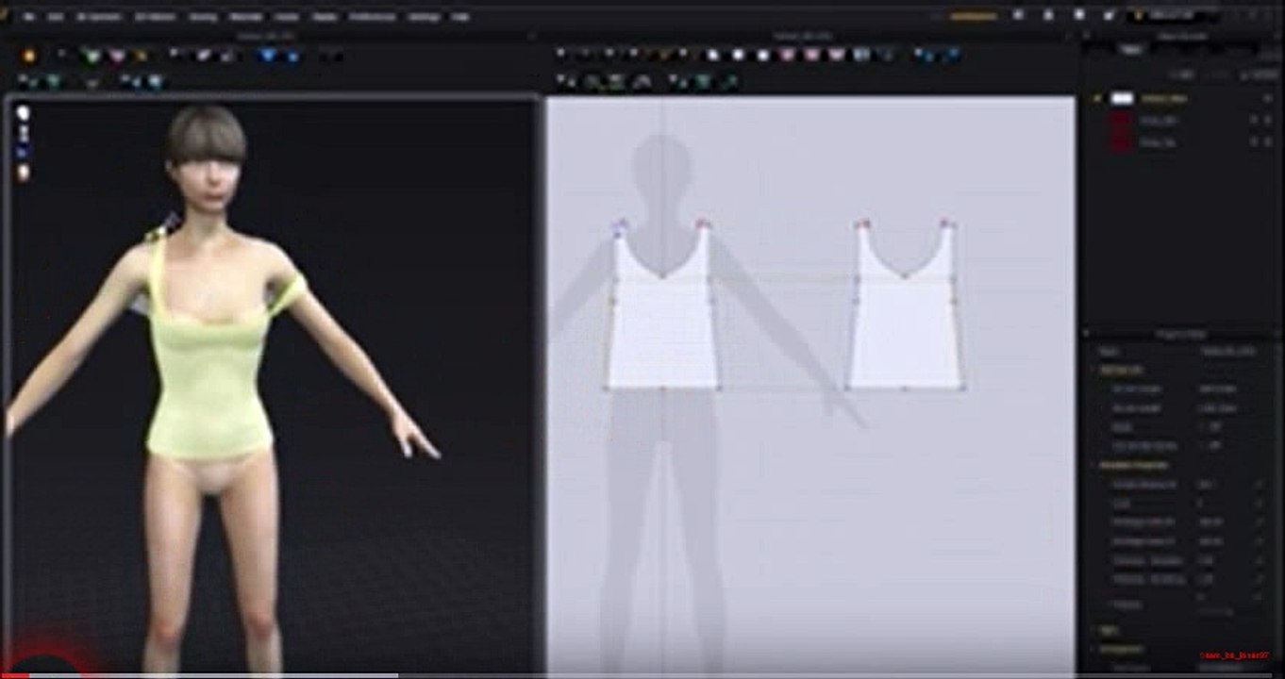Click the green garment icon in 3D toolbar

(92, 57)
